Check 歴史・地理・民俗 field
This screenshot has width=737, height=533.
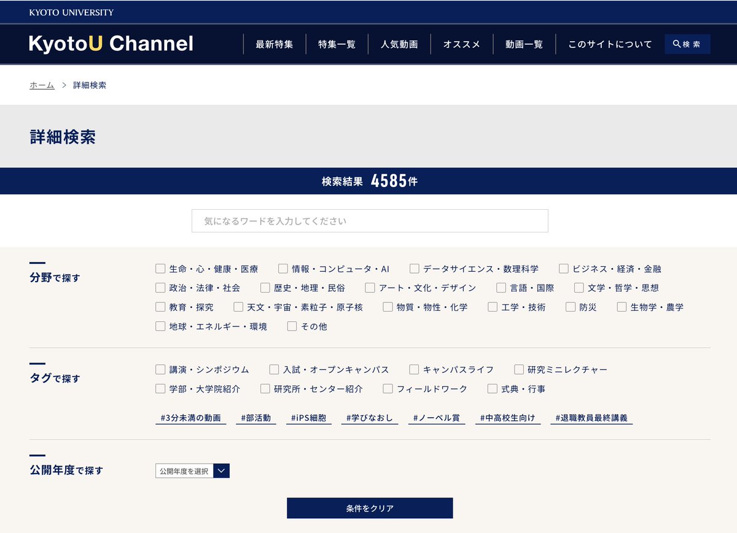pyautogui.click(x=265, y=288)
